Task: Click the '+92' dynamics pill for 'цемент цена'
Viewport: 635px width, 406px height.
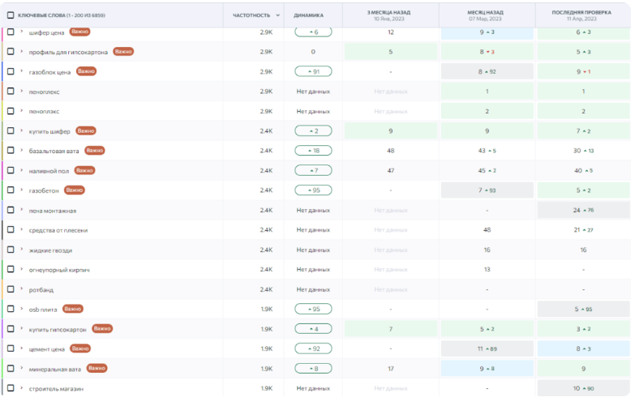Action: 314,348
